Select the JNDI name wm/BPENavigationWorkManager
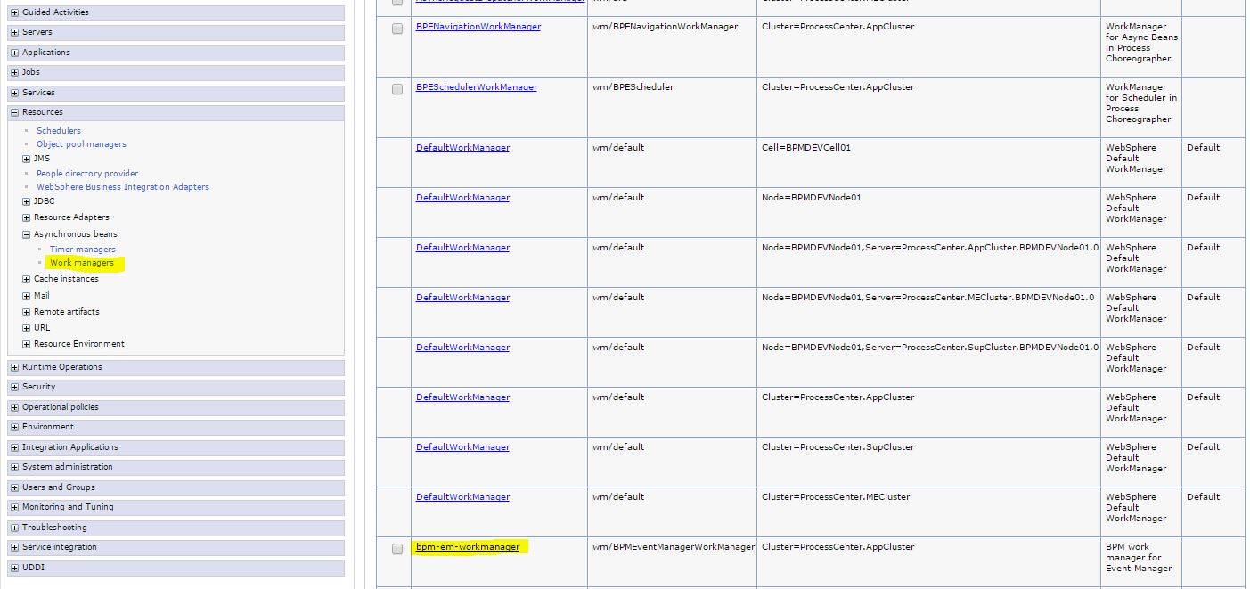1250x589 pixels. (666, 27)
